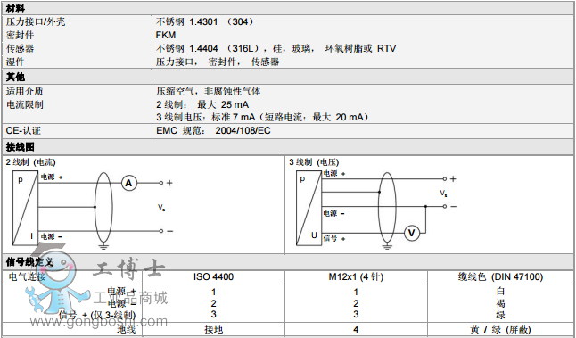Click the '接地' cell in ISO 4400 column
The width and height of the screenshot is (576, 338).
pos(213,329)
